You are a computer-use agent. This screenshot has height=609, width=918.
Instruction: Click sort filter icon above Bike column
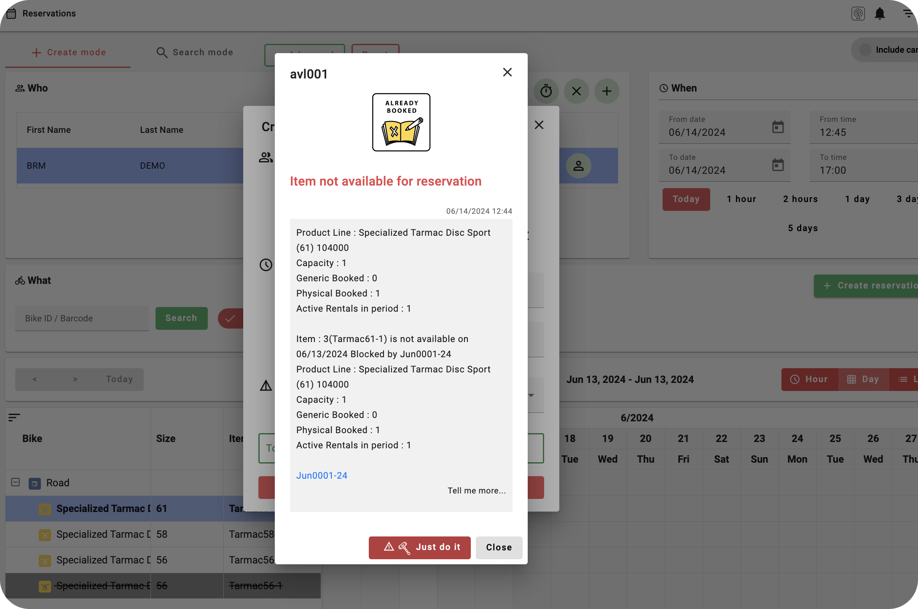pyautogui.click(x=14, y=418)
